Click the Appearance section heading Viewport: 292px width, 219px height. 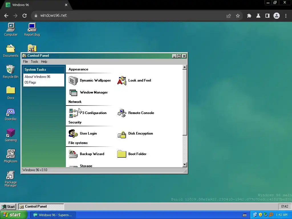click(78, 69)
